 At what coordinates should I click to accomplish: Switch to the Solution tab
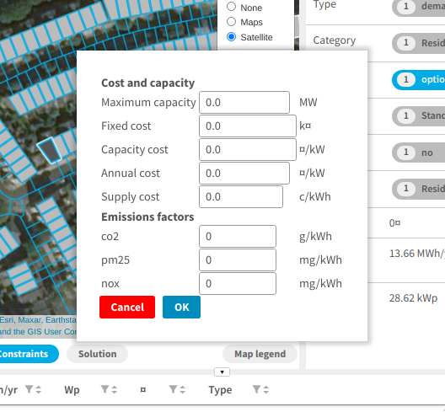coord(98,354)
